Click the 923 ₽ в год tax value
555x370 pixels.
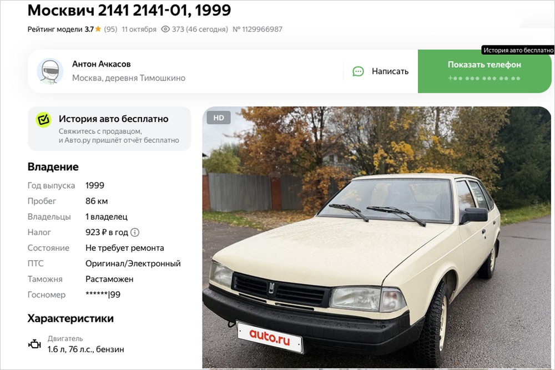click(107, 232)
